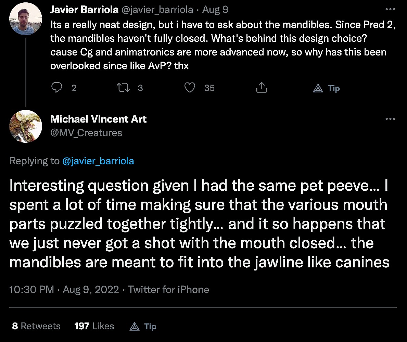Viewport: 407px width, 342px height.
Task: View the 8 Retweets list
Action: pyautogui.click(x=36, y=326)
